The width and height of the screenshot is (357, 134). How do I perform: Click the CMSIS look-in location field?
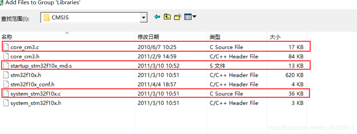(x=94, y=17)
